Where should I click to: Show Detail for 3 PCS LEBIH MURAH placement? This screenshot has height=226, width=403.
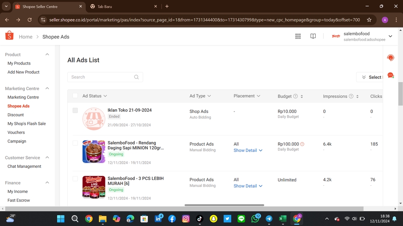click(x=248, y=186)
